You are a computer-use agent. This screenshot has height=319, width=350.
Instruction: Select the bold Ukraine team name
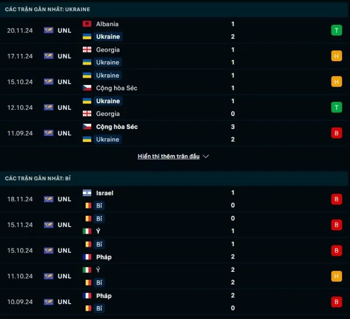[108, 37]
